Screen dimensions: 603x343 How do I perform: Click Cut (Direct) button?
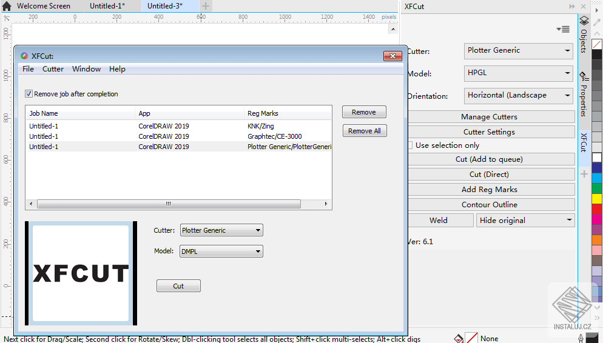(x=489, y=175)
